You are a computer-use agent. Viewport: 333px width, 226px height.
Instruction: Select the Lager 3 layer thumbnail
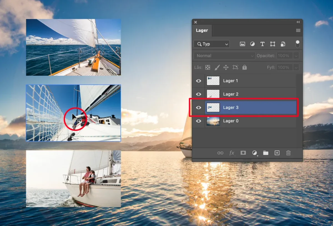tap(213, 108)
